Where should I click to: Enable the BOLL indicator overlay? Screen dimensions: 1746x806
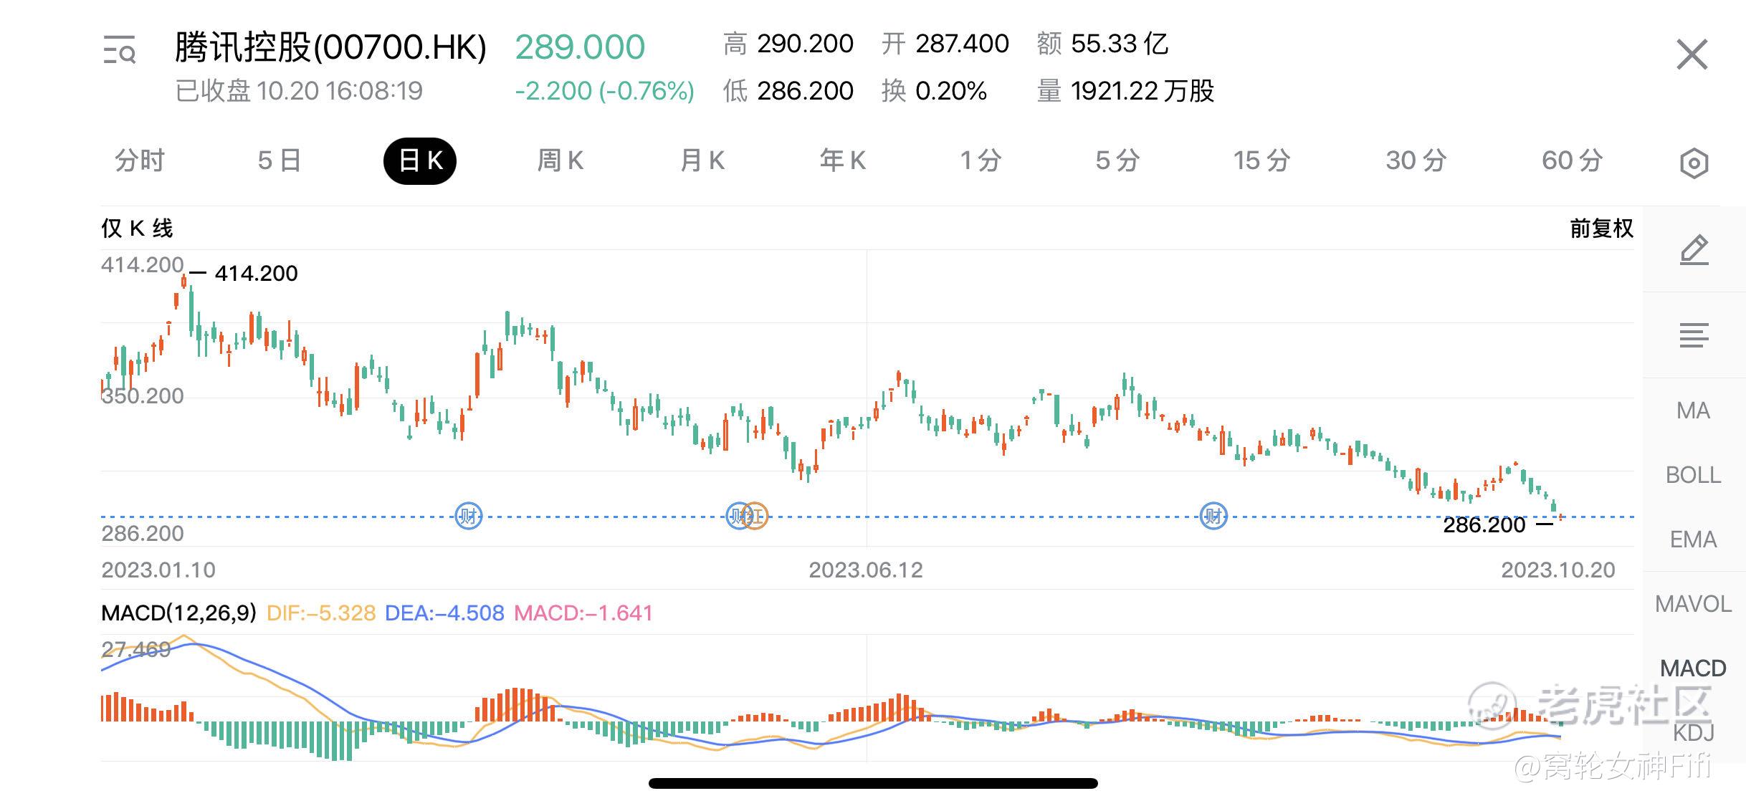pos(1694,475)
